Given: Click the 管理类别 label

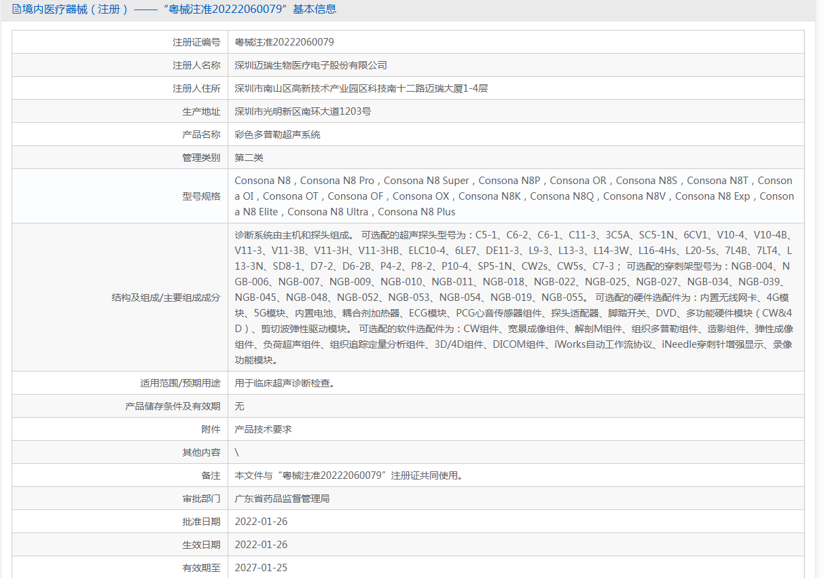Looking at the screenshot, I should (201, 158).
